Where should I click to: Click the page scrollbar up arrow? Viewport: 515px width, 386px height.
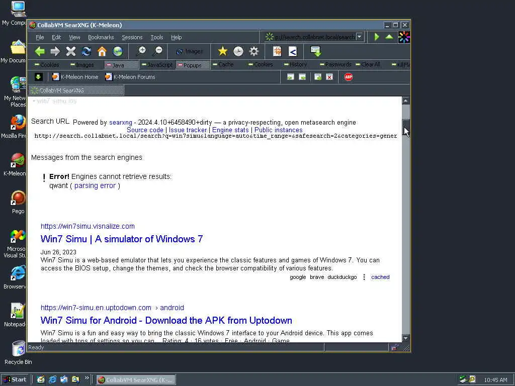406,101
